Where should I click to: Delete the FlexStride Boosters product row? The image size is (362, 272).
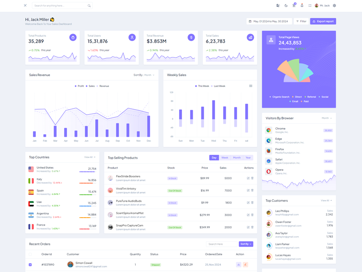[x=252, y=178]
